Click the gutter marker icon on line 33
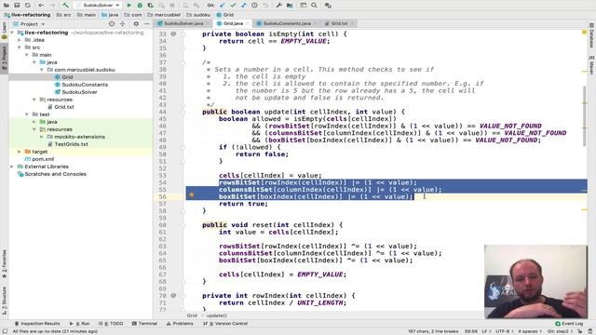 click(173, 33)
